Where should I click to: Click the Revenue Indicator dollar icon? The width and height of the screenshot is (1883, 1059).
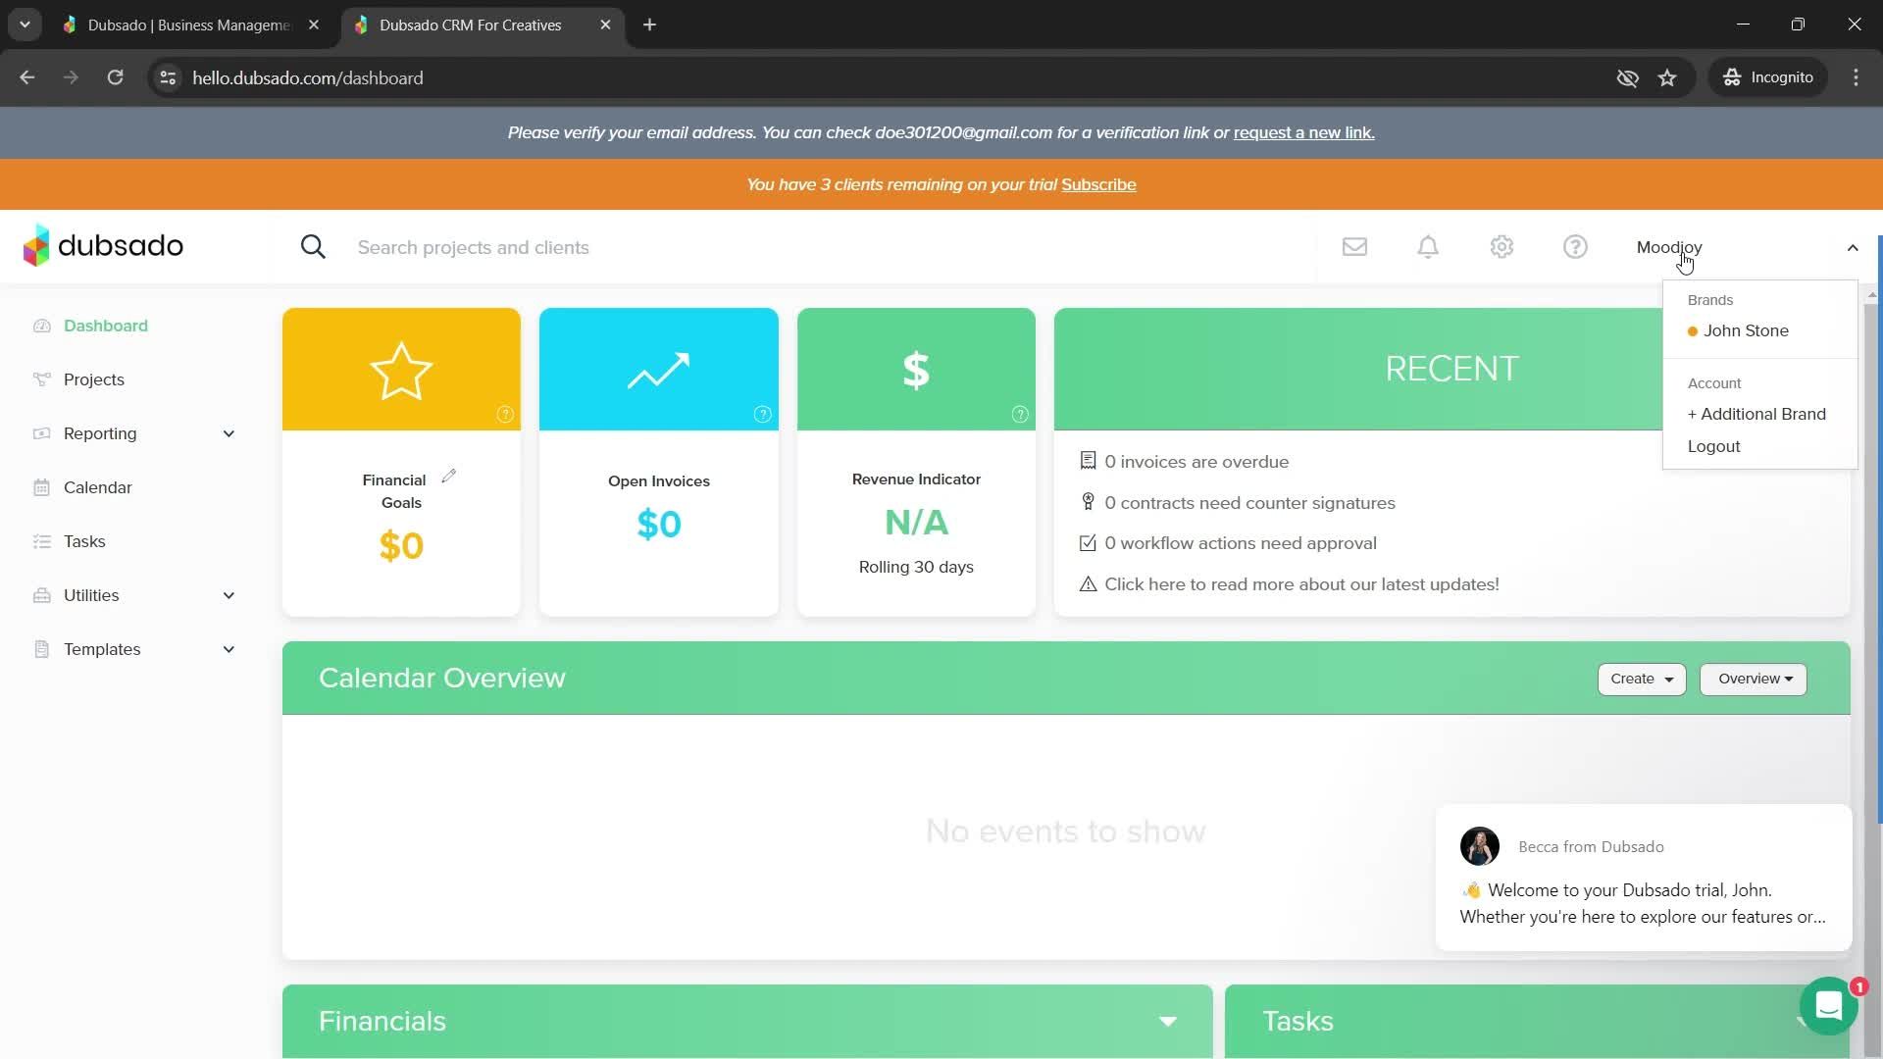point(916,370)
